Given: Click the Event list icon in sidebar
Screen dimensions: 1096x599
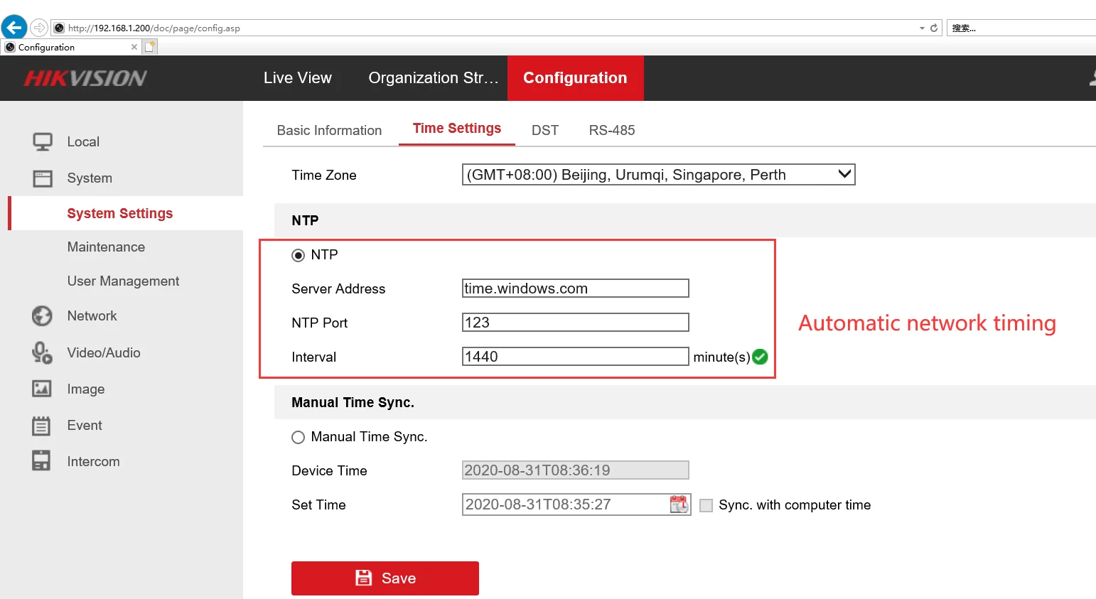Looking at the screenshot, I should pyautogui.click(x=41, y=426).
